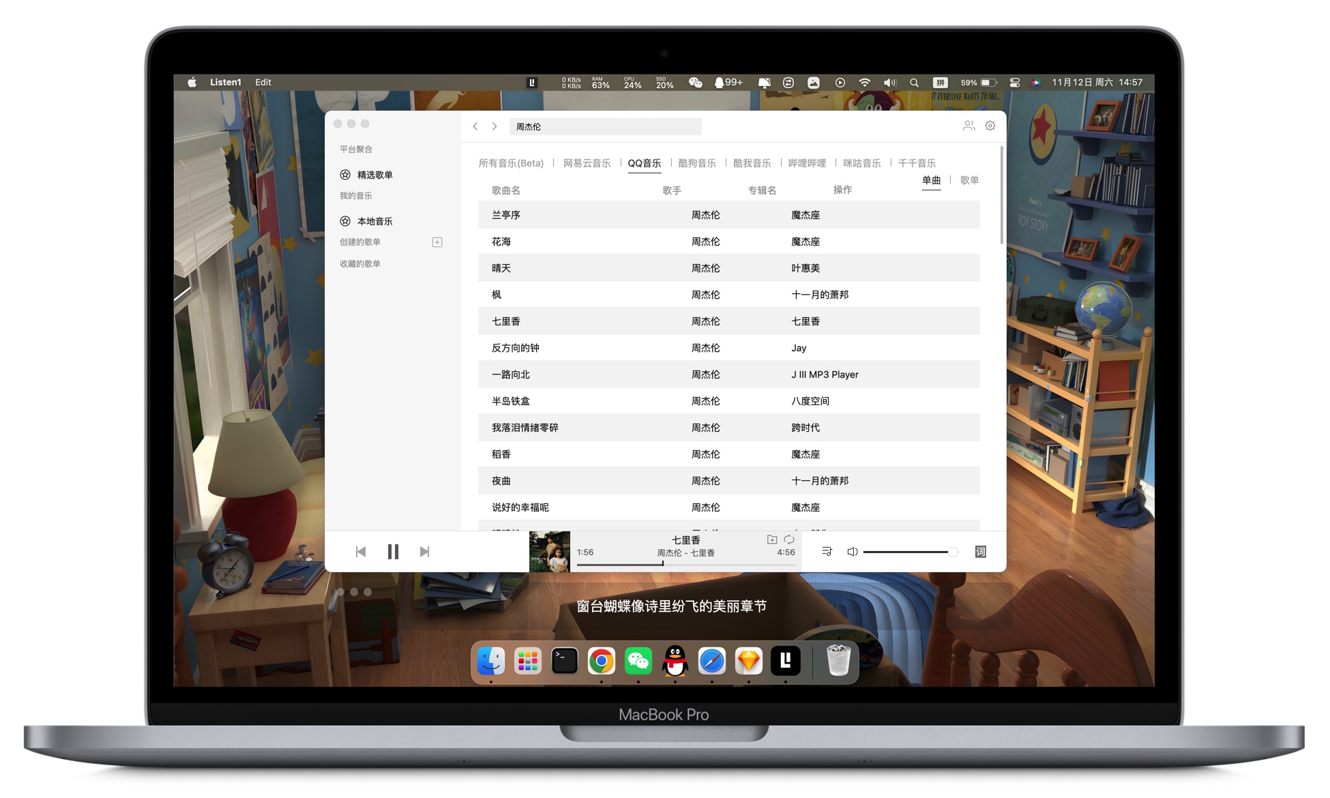This screenshot has width=1330, height=798.
Task: Add current song to a playlist folder
Action: coord(772,540)
